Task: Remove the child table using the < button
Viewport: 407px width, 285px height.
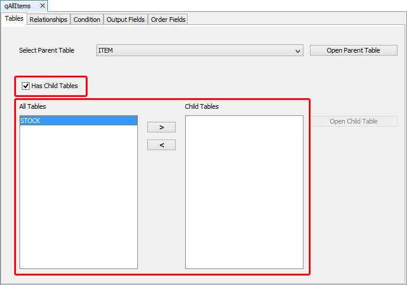Action: click(x=161, y=145)
